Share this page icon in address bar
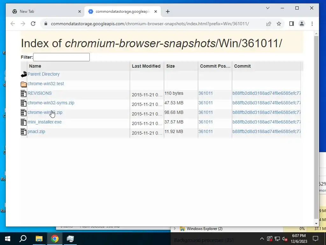Image resolution: width=326 pixels, height=245 pixels. point(269,24)
